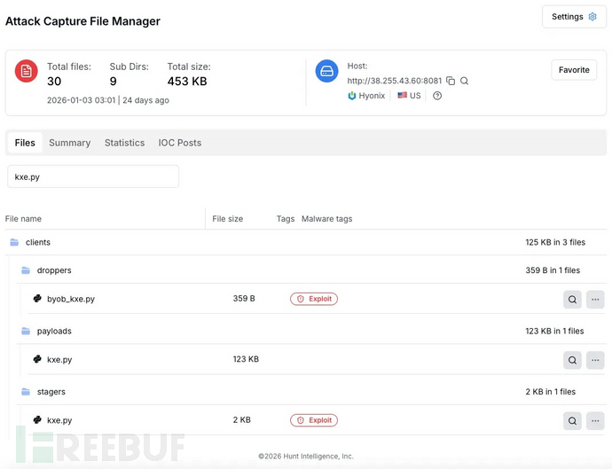
Task: Open more options for payloads kxe.py
Action: click(595, 360)
